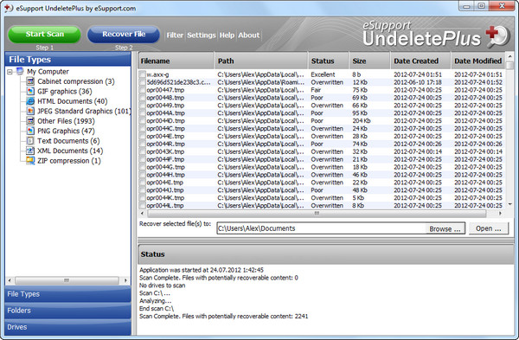
Task: Click the file list horizontal scrollbar thumb
Action: pyautogui.click(x=317, y=214)
